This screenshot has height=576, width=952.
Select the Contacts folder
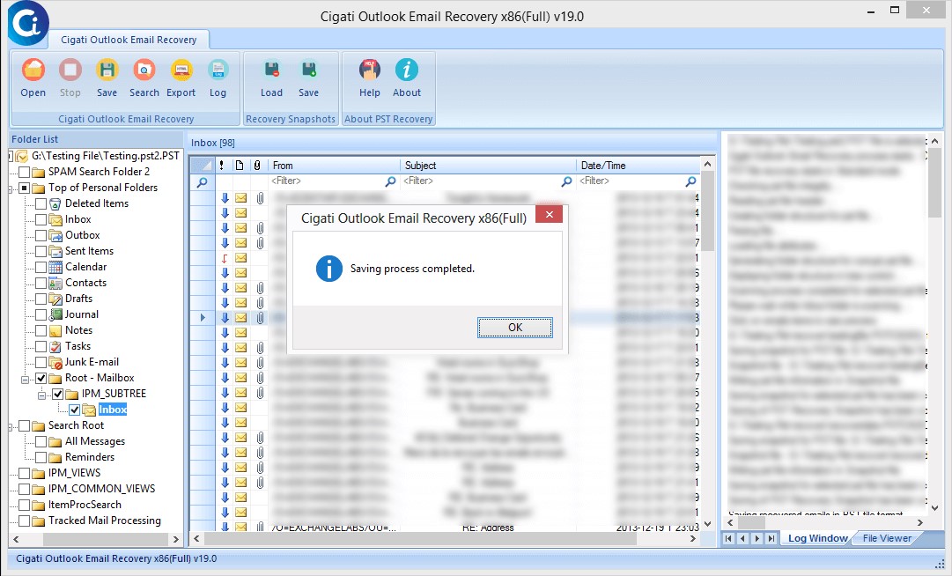[85, 282]
